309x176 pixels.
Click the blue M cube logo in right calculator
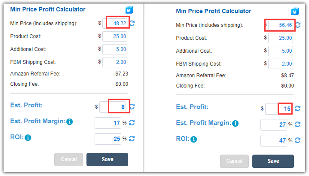coord(295,12)
